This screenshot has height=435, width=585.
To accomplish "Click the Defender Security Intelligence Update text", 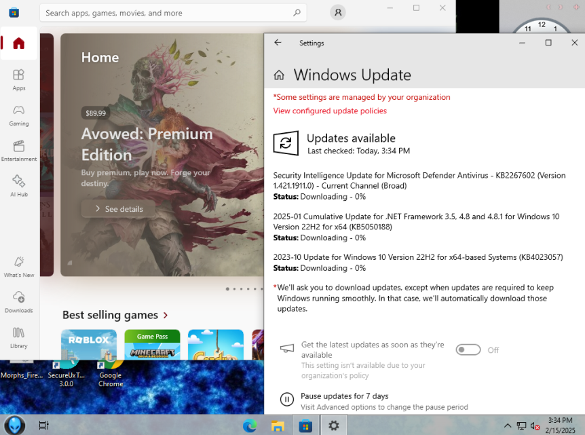I will coord(419,181).
